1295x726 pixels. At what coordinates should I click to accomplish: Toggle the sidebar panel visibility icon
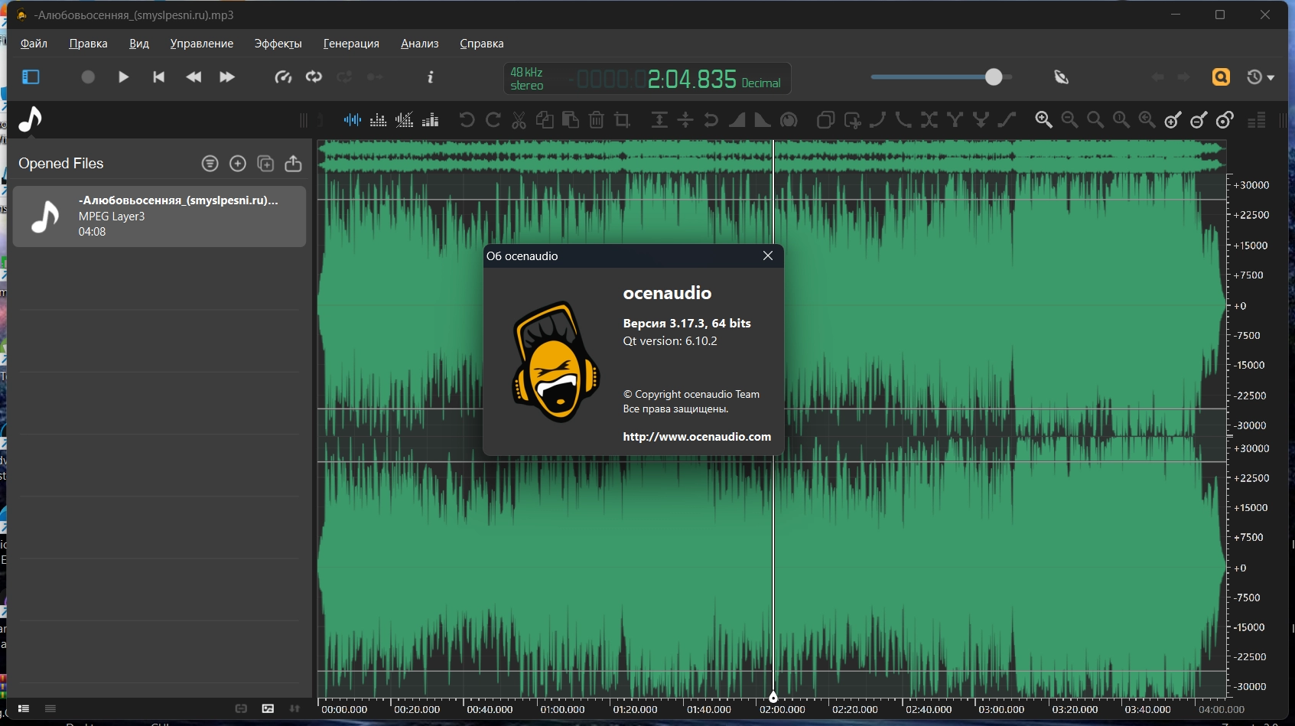[x=31, y=77]
